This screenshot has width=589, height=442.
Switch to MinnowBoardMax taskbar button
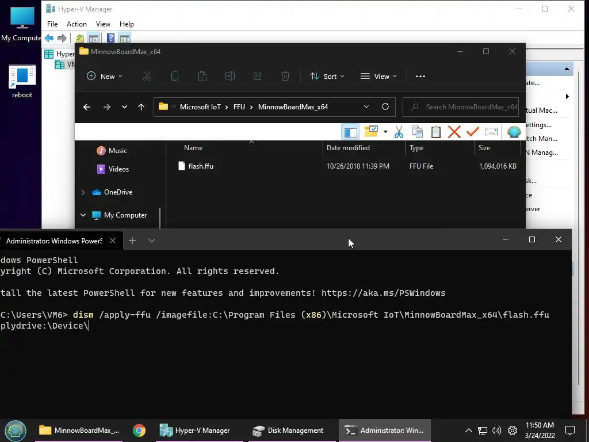point(79,430)
